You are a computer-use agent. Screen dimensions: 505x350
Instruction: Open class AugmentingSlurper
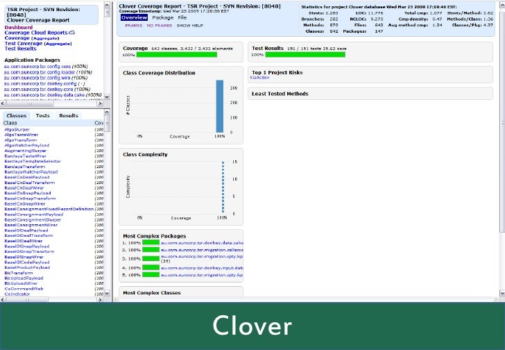[26, 151]
